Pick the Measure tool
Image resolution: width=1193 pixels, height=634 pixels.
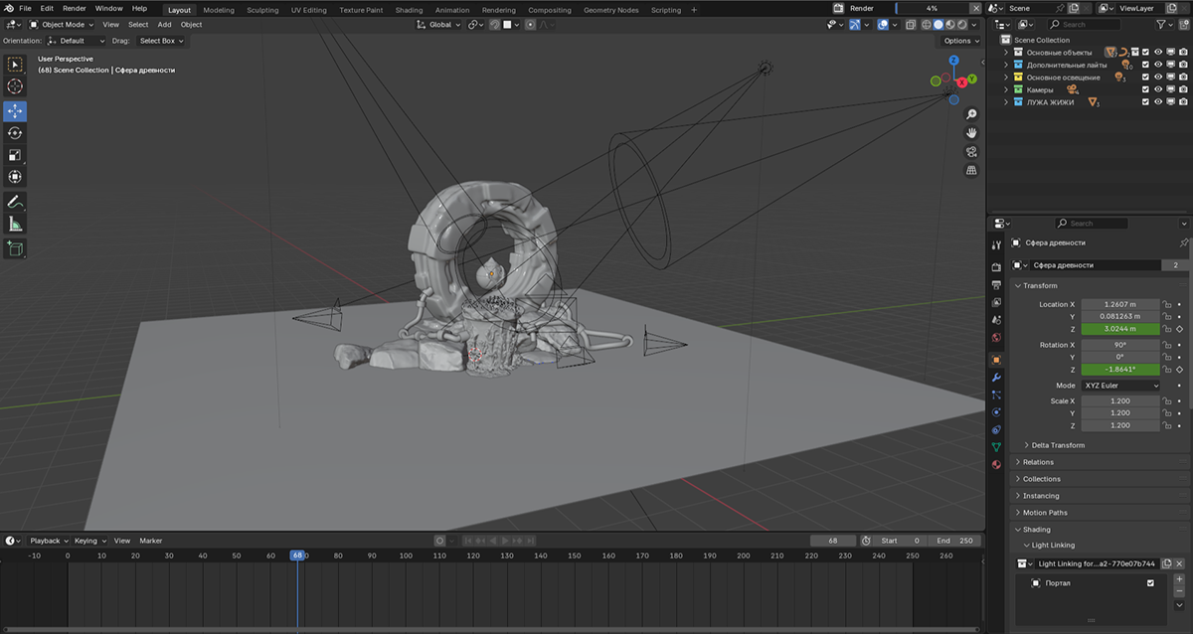pyautogui.click(x=15, y=225)
